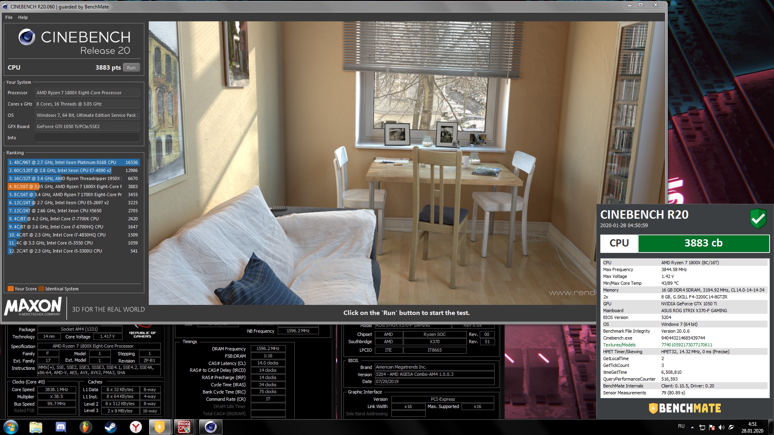Click Core Voltage 1.417 V field in CPU-Z

point(107,336)
